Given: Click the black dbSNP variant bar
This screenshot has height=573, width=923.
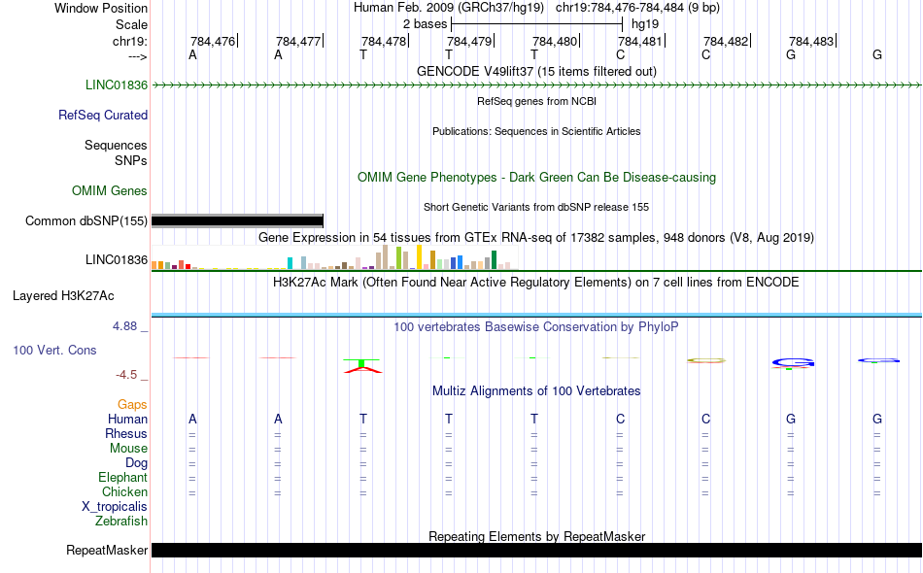Looking at the screenshot, I should coord(237,221).
